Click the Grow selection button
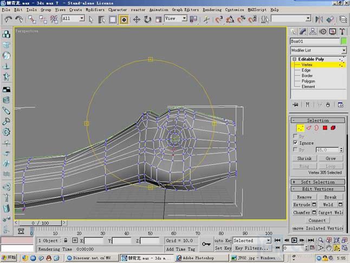Viewport: 350px width, 263px height. click(x=330, y=158)
